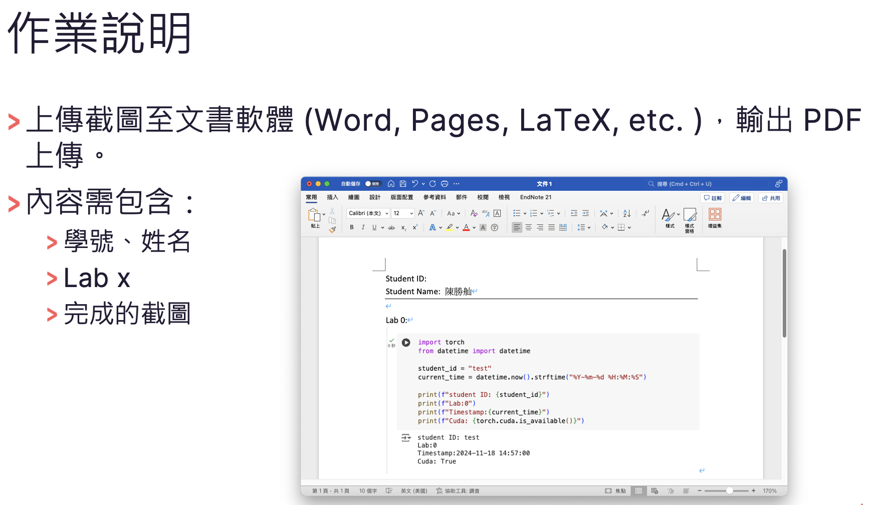Click the Superscript icon
This screenshot has height=505, width=877.
[415, 227]
